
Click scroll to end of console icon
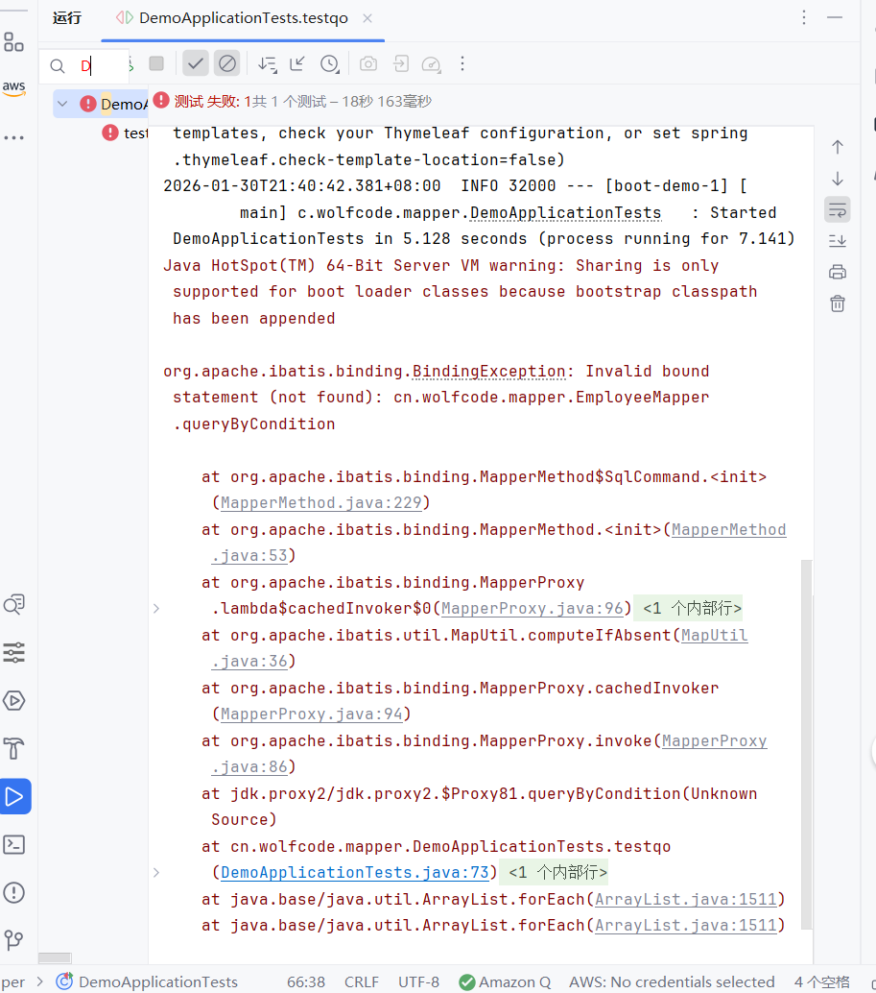click(x=838, y=241)
